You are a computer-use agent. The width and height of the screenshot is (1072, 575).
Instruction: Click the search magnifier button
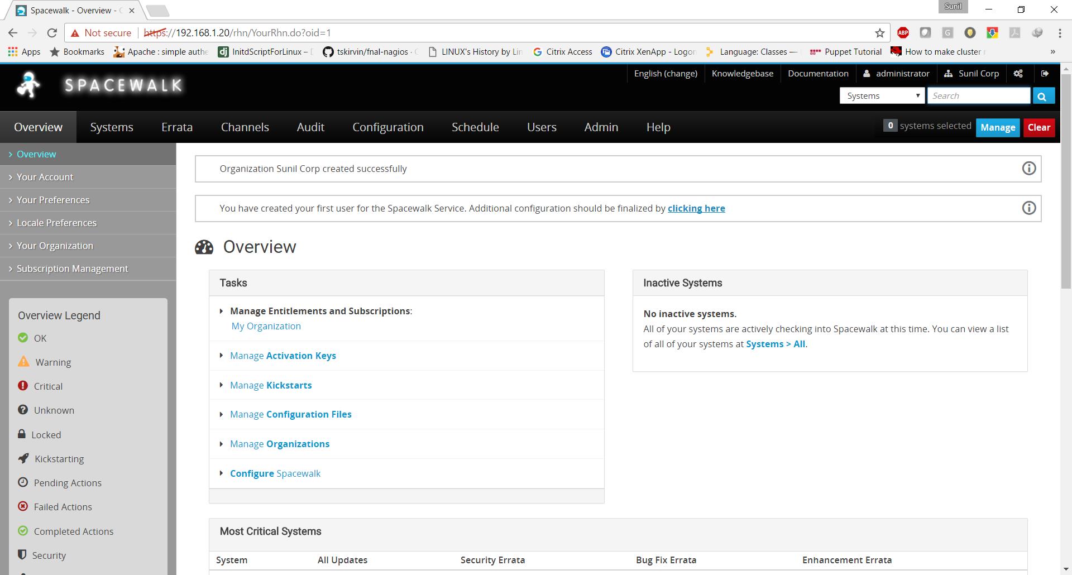[x=1043, y=96]
